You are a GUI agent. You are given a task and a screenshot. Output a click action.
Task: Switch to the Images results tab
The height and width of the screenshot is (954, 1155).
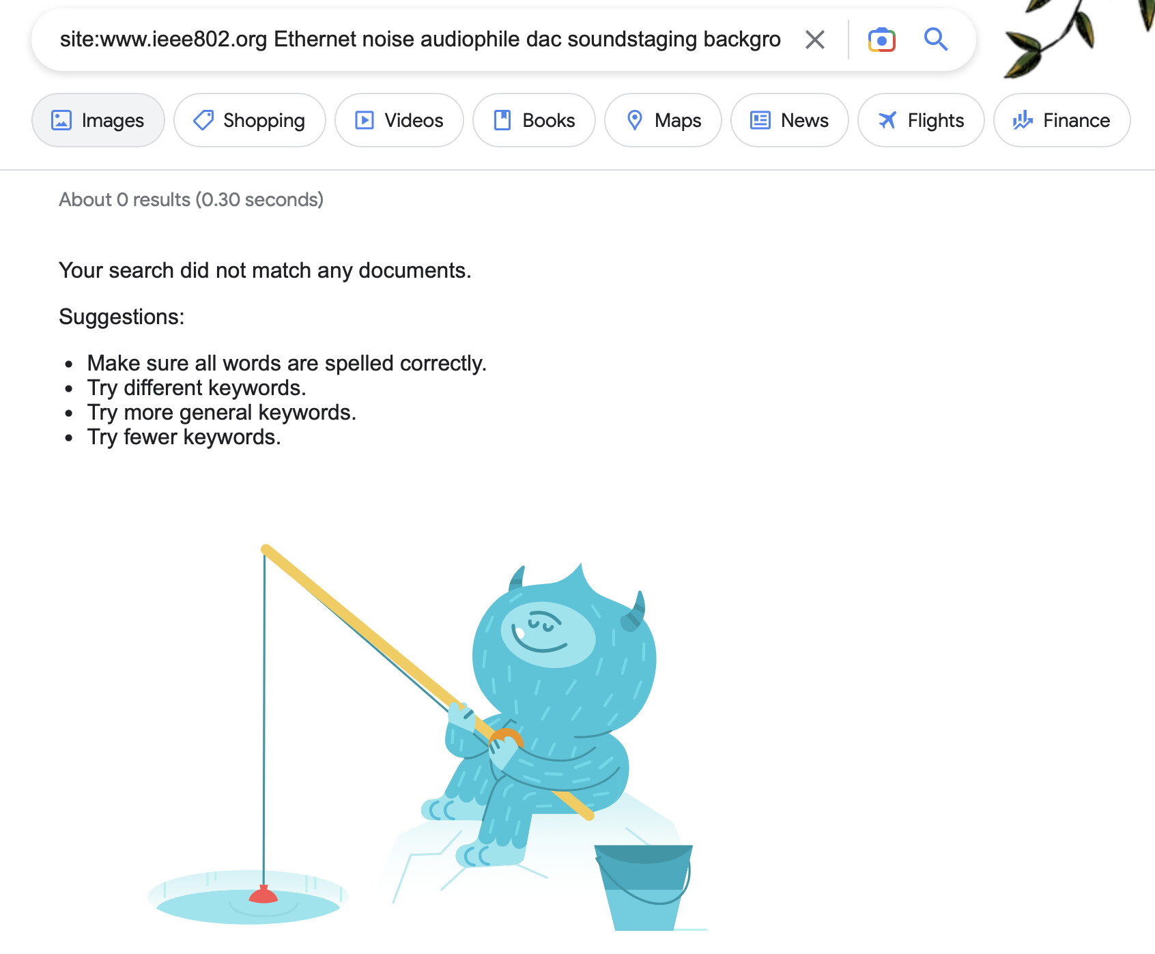(x=98, y=120)
